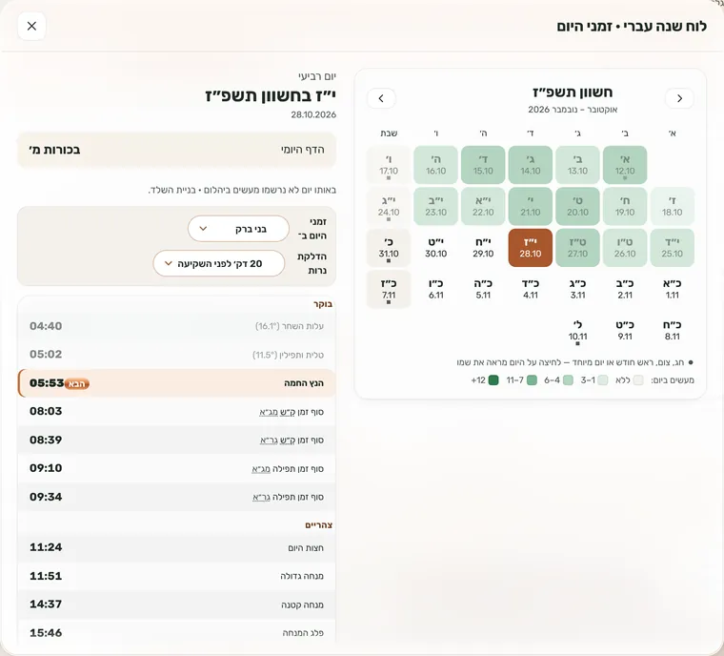Click סוף זמן תפילה מג״א 09:10 row

(176, 468)
